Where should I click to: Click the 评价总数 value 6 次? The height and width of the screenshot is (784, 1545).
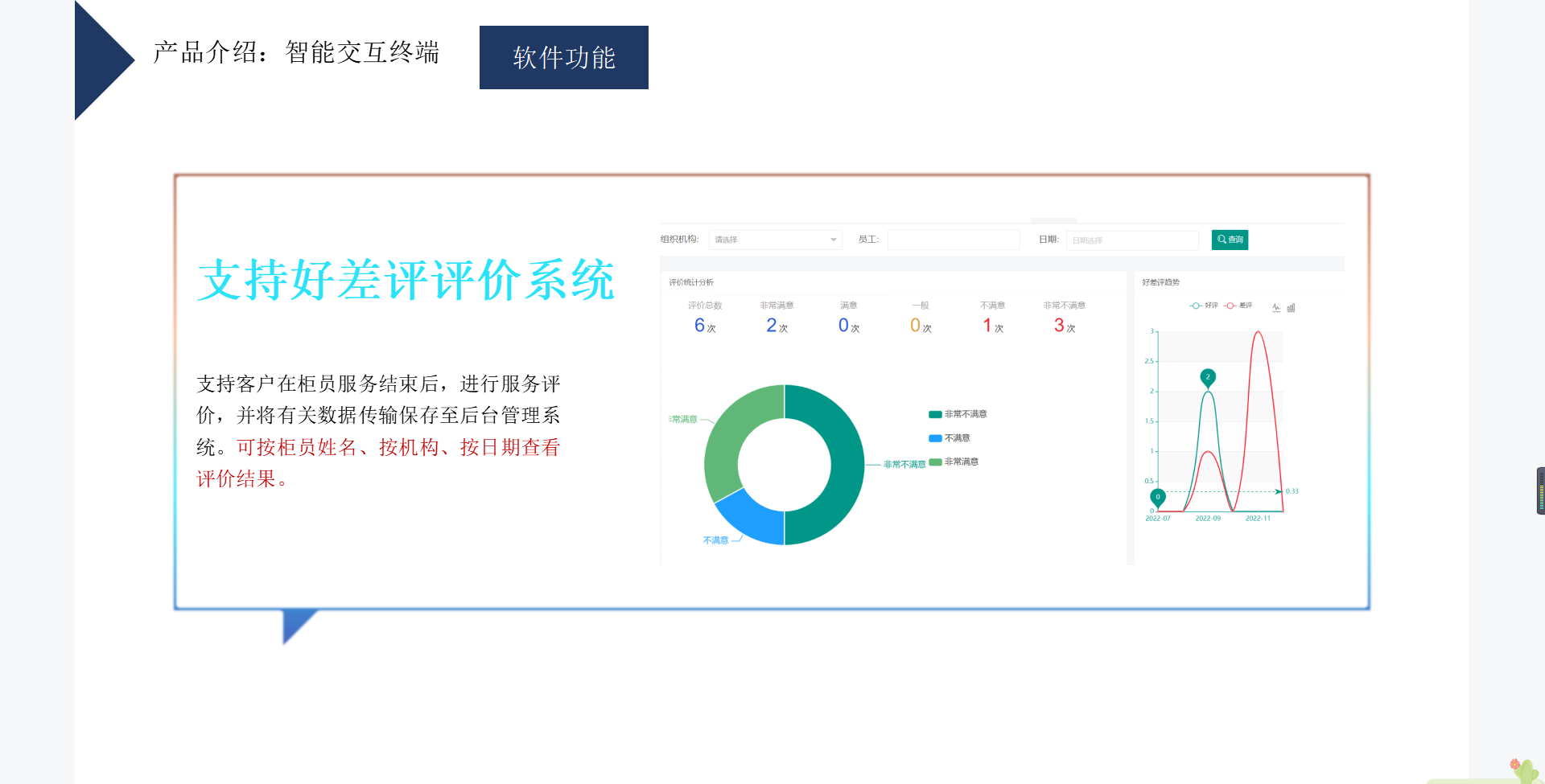705,326
